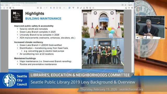The height and width of the screenshot is (94, 167).
Task: Click the page number field in toolbar
Action: tap(44, 8)
